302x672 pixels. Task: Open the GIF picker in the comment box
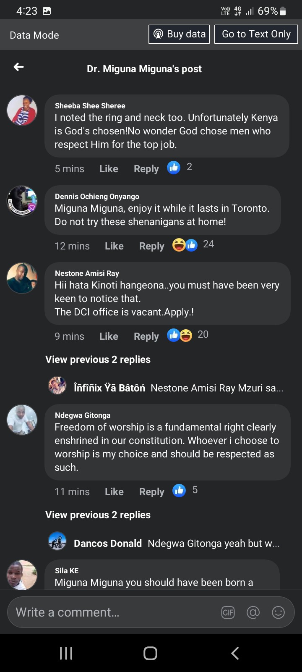coord(228,612)
